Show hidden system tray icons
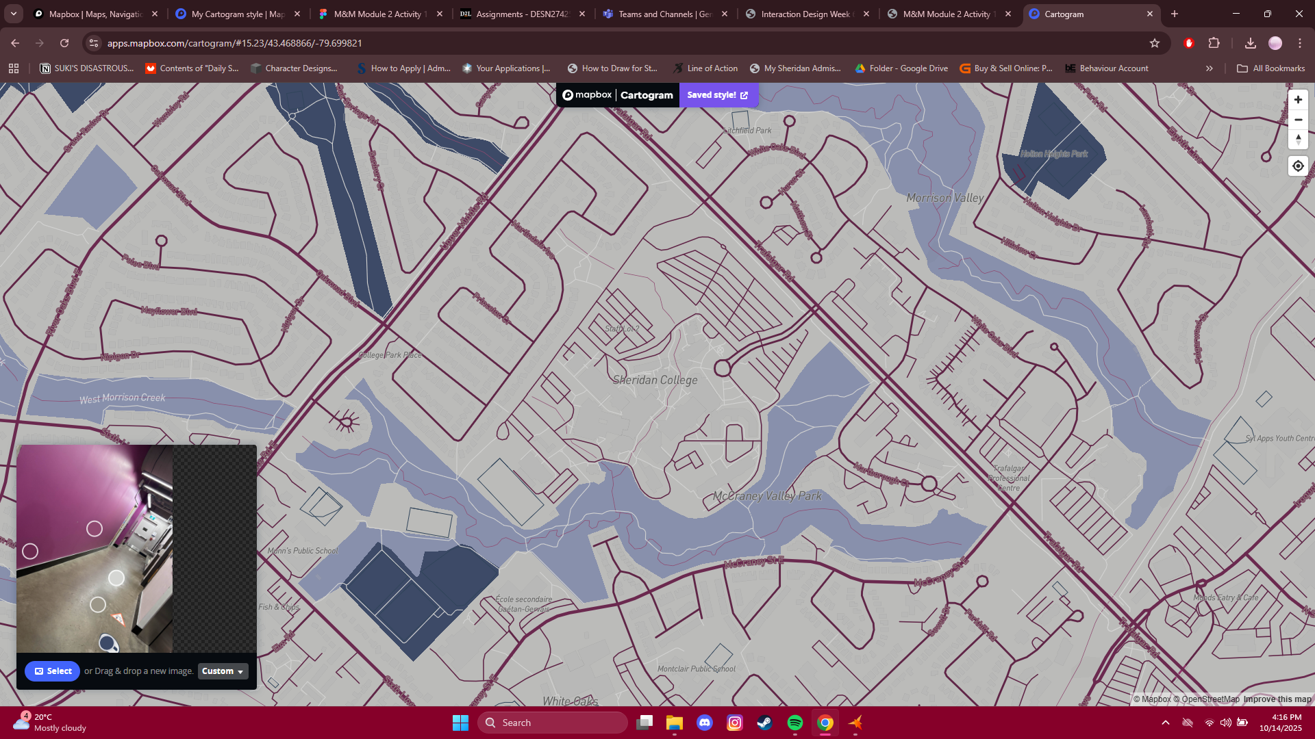The width and height of the screenshot is (1315, 739). pyautogui.click(x=1166, y=723)
